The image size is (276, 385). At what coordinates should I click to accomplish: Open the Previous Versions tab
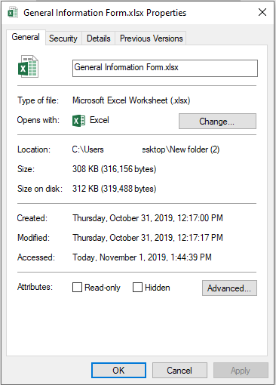pos(151,38)
